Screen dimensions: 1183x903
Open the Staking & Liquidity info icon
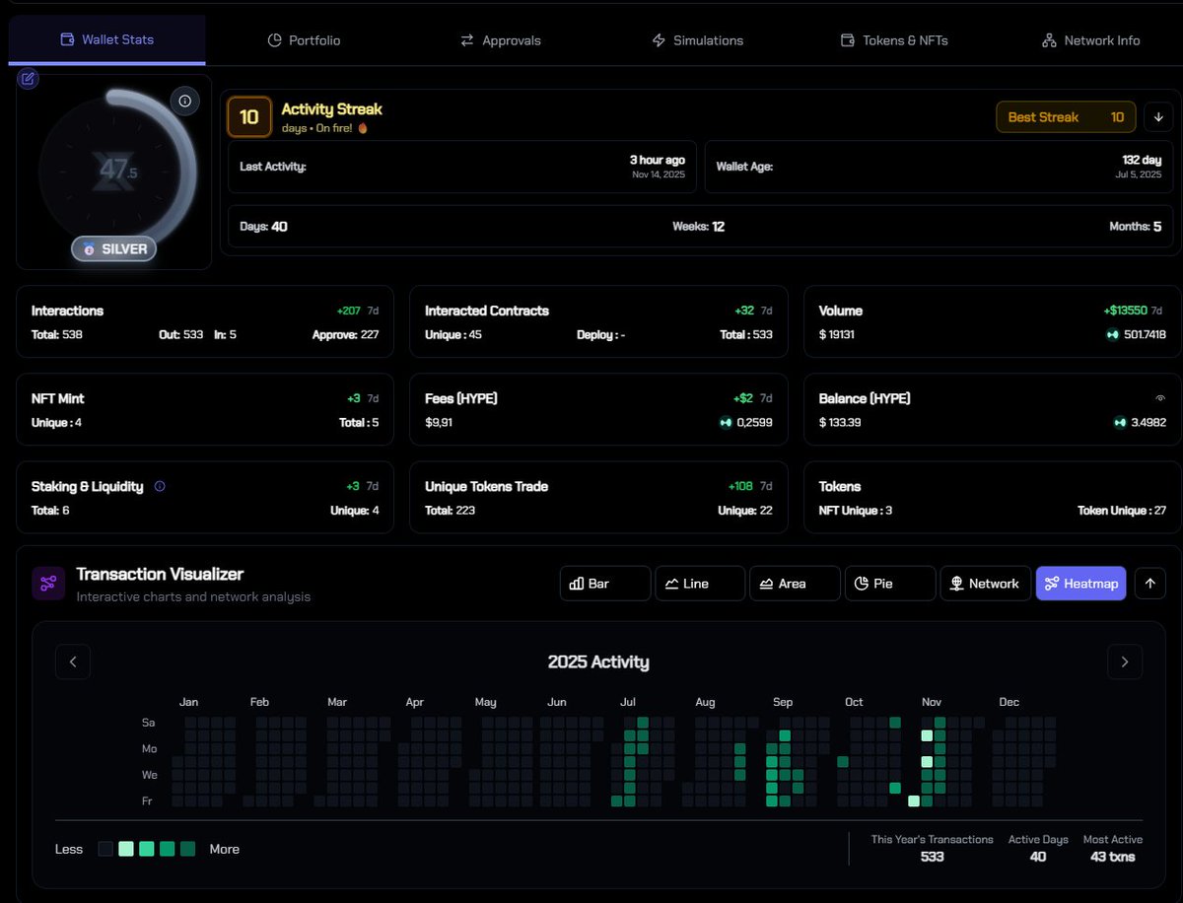pyautogui.click(x=160, y=486)
